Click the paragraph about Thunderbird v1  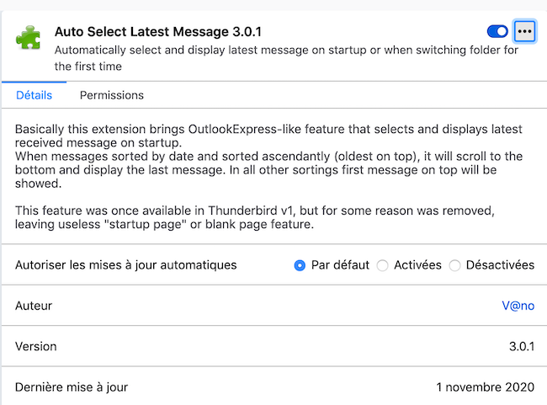(x=261, y=216)
